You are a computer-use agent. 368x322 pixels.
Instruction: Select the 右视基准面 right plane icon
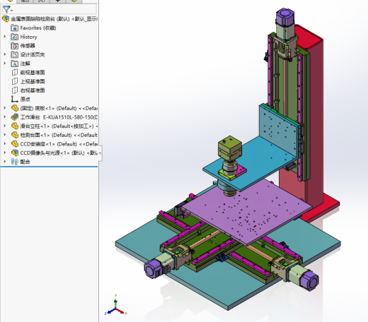[x=15, y=90]
